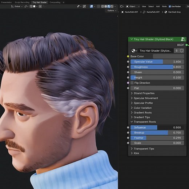Switch to rendered viewport shading
This screenshot has width=189, height=189.
[x=112, y=6]
